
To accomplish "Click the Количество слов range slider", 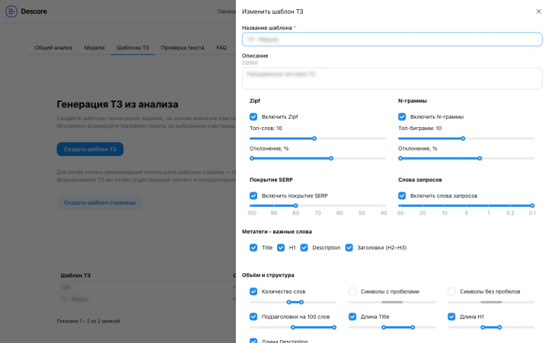I will point(293,302).
